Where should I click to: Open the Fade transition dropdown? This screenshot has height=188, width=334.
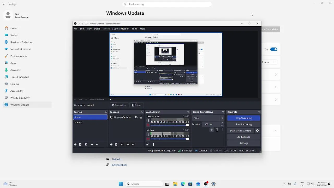point(208,118)
